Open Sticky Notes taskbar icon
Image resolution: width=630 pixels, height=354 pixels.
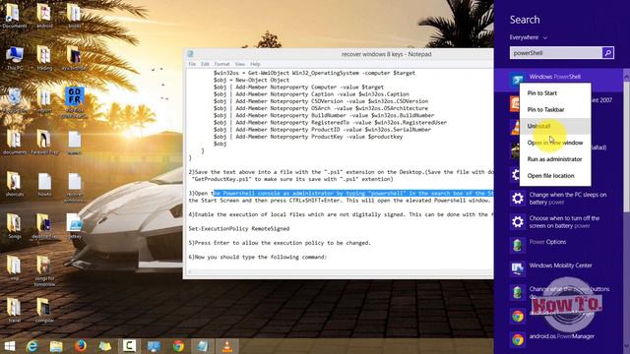(x=105, y=346)
